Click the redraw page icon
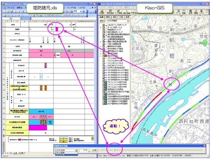Image resolution: width=211 pixels, height=159 pixels. point(196,11)
